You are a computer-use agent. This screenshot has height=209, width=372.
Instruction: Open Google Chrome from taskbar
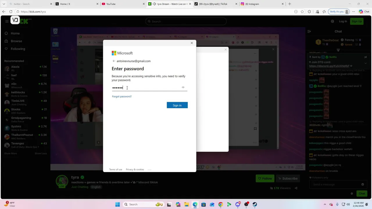[x=221, y=204]
